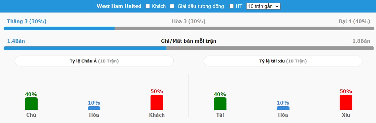Click the green Chủ 40% bar
This screenshot has width=376, height=123.
tap(31, 104)
